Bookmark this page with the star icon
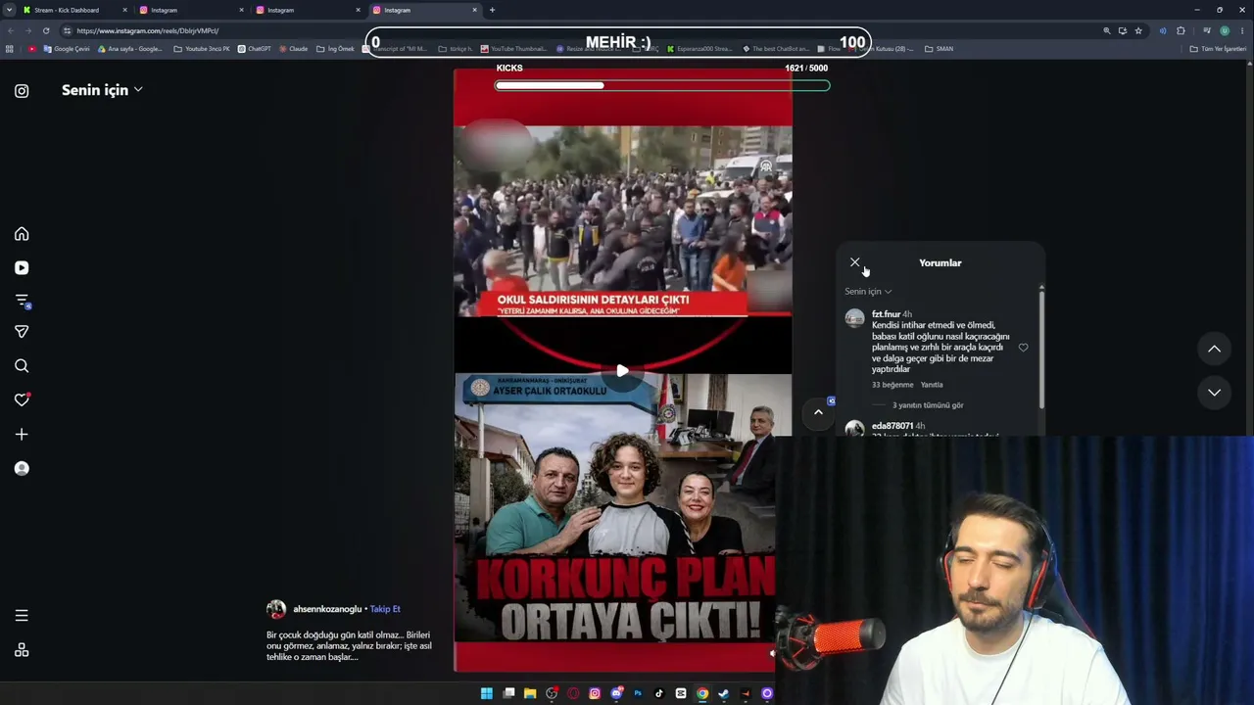 pyautogui.click(x=1138, y=30)
